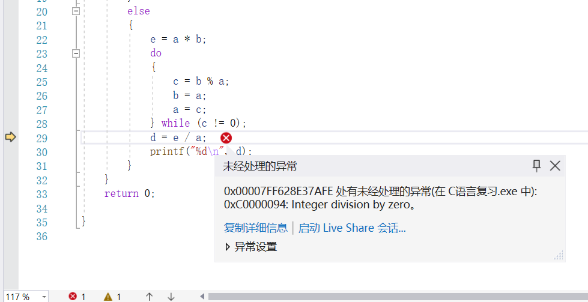Click the 'else' keyword on line 20

[138, 11]
